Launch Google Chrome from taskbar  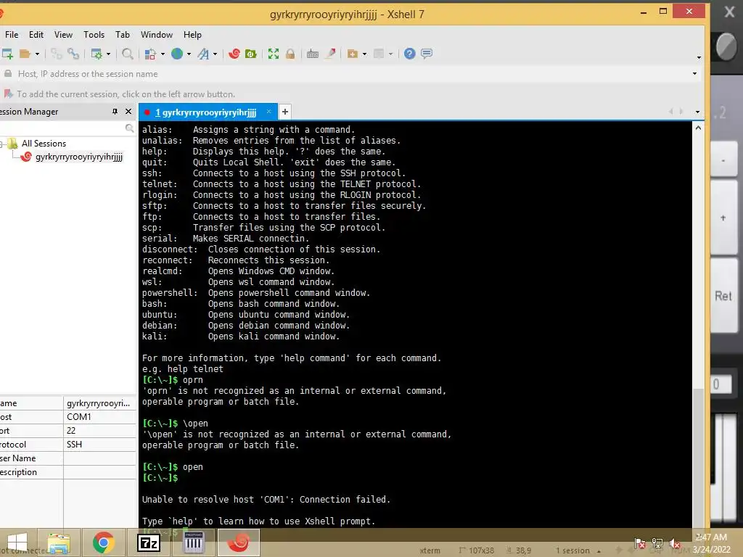pos(103,542)
